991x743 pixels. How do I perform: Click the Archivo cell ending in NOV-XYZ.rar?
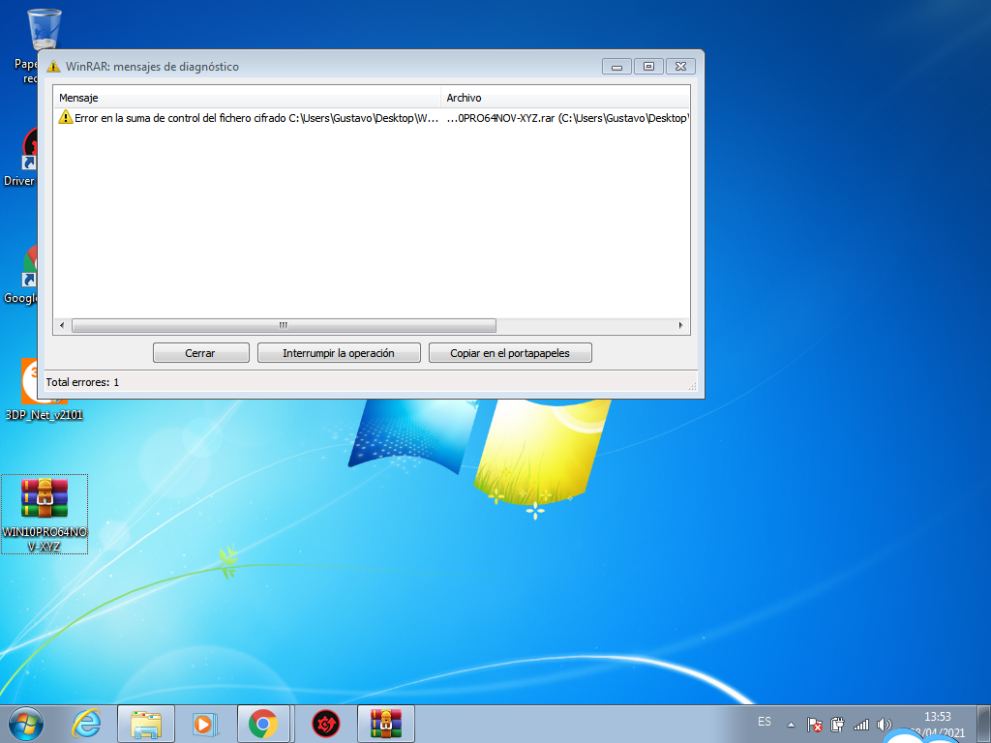[566, 118]
